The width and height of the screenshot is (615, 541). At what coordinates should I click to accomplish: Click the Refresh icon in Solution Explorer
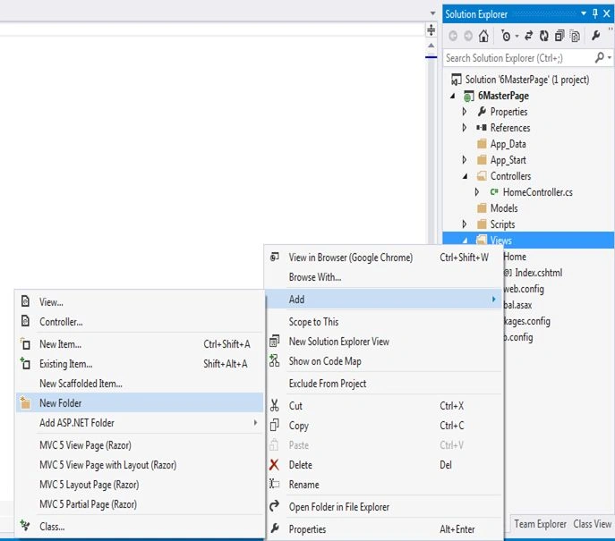pos(543,36)
